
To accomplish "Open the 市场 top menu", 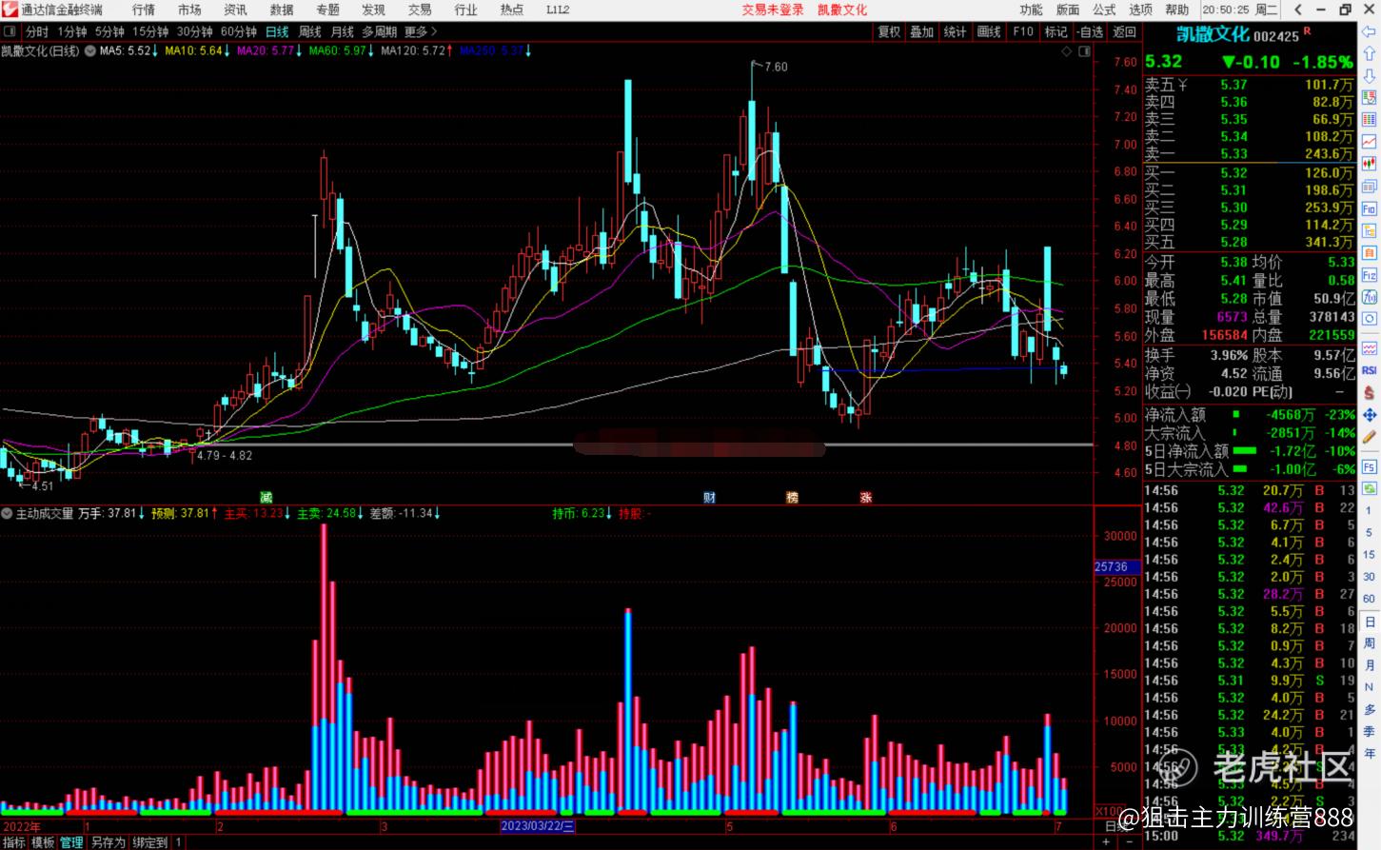I will 189,10.
